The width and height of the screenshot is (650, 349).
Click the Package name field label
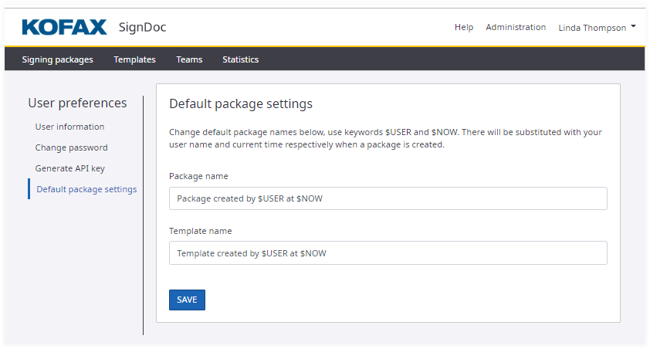[198, 176]
